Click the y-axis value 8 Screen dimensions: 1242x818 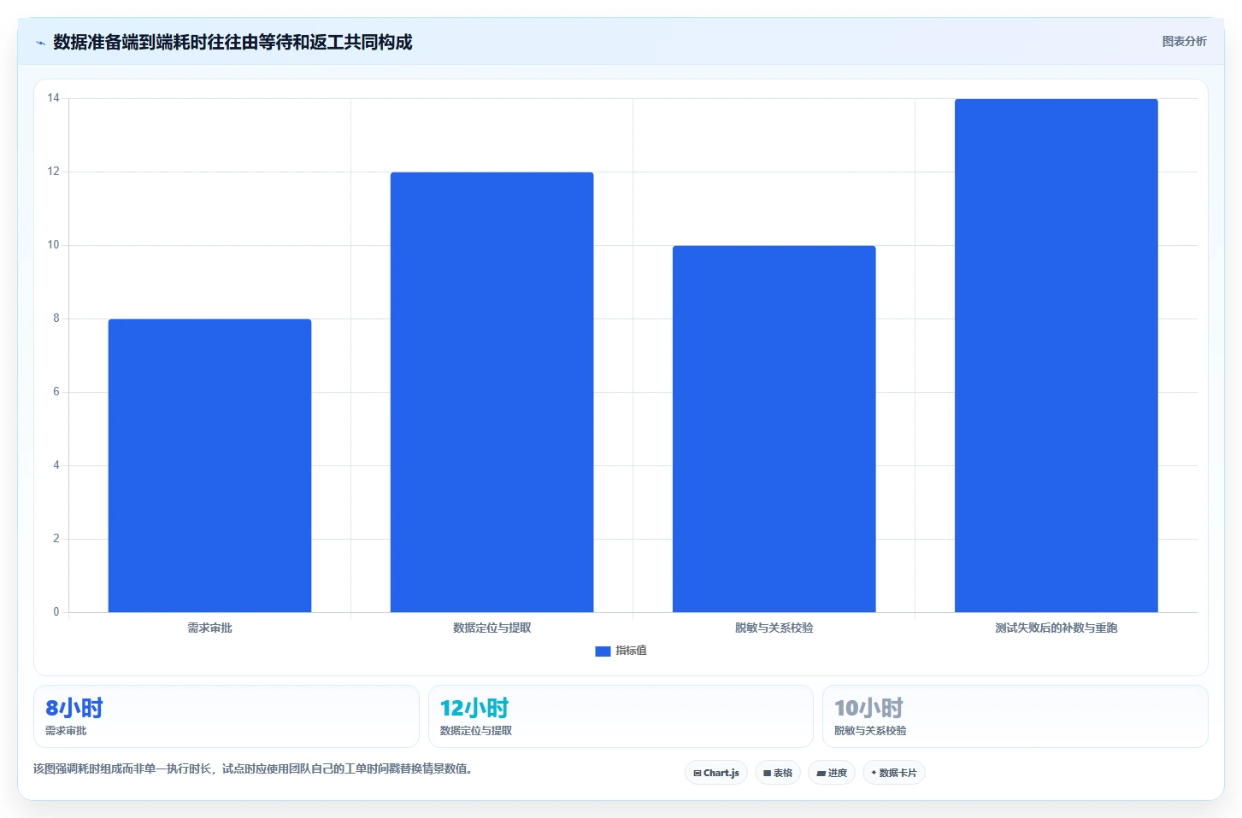(56, 318)
